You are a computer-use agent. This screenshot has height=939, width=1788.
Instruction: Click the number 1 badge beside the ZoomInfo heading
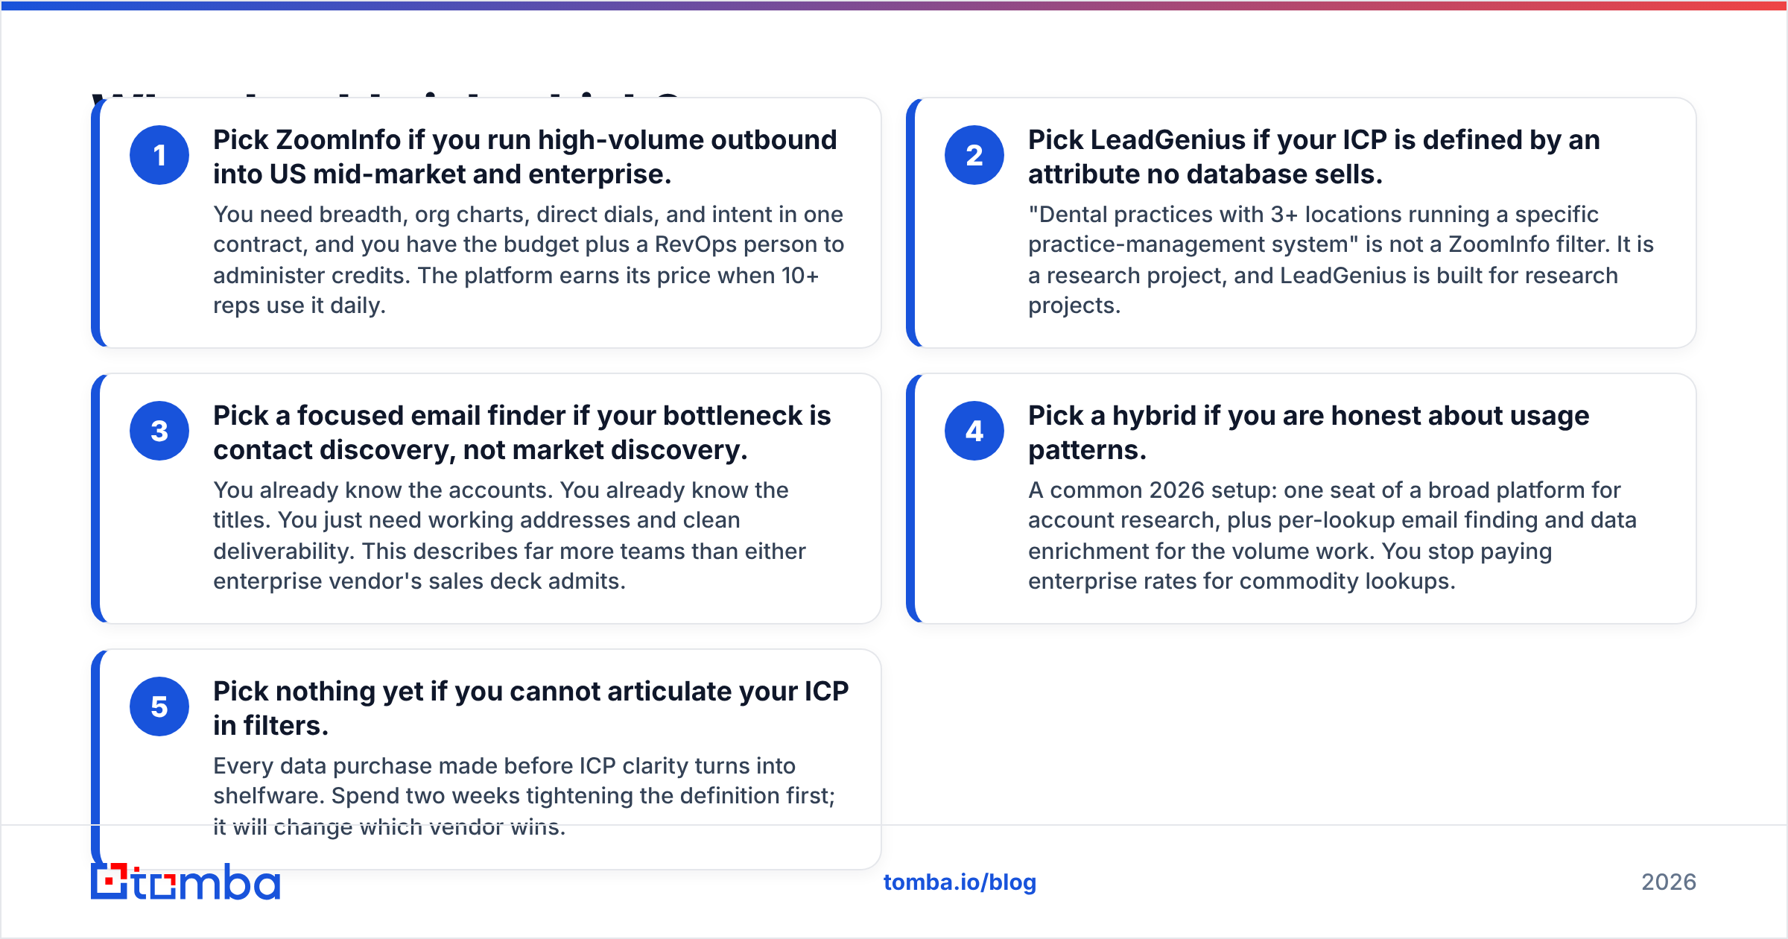159,155
